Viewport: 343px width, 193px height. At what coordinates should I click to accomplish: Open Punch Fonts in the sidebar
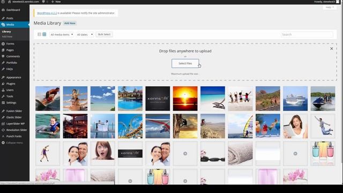[x=14, y=136]
